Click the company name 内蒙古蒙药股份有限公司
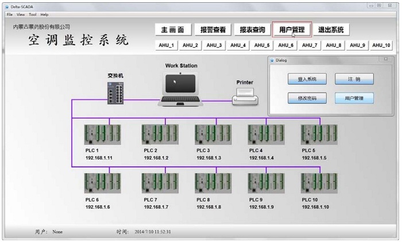Image resolution: width=402 pixels, height=242 pixels. tap(41, 26)
